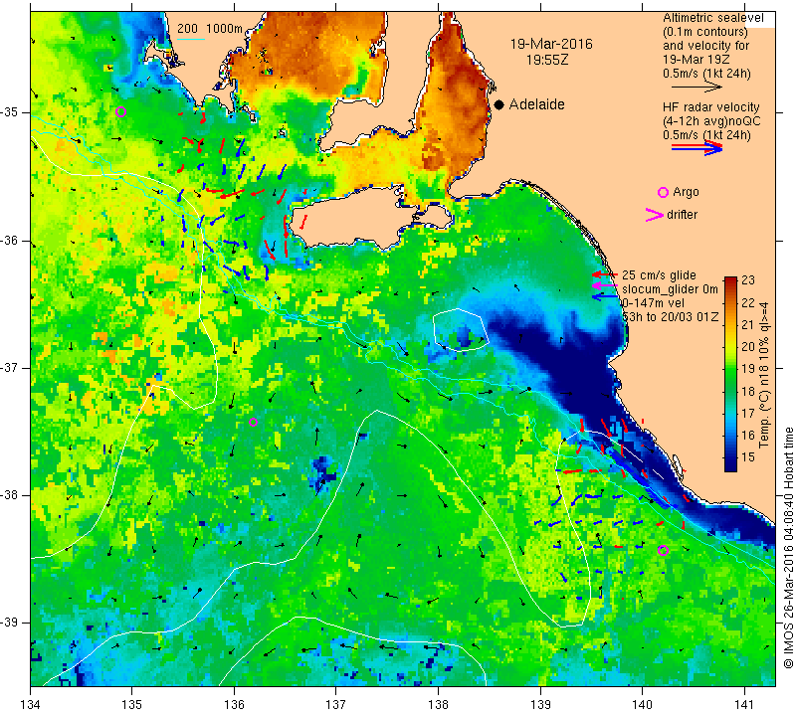Click the '53h to 20/03 01Z' label

[670, 317]
